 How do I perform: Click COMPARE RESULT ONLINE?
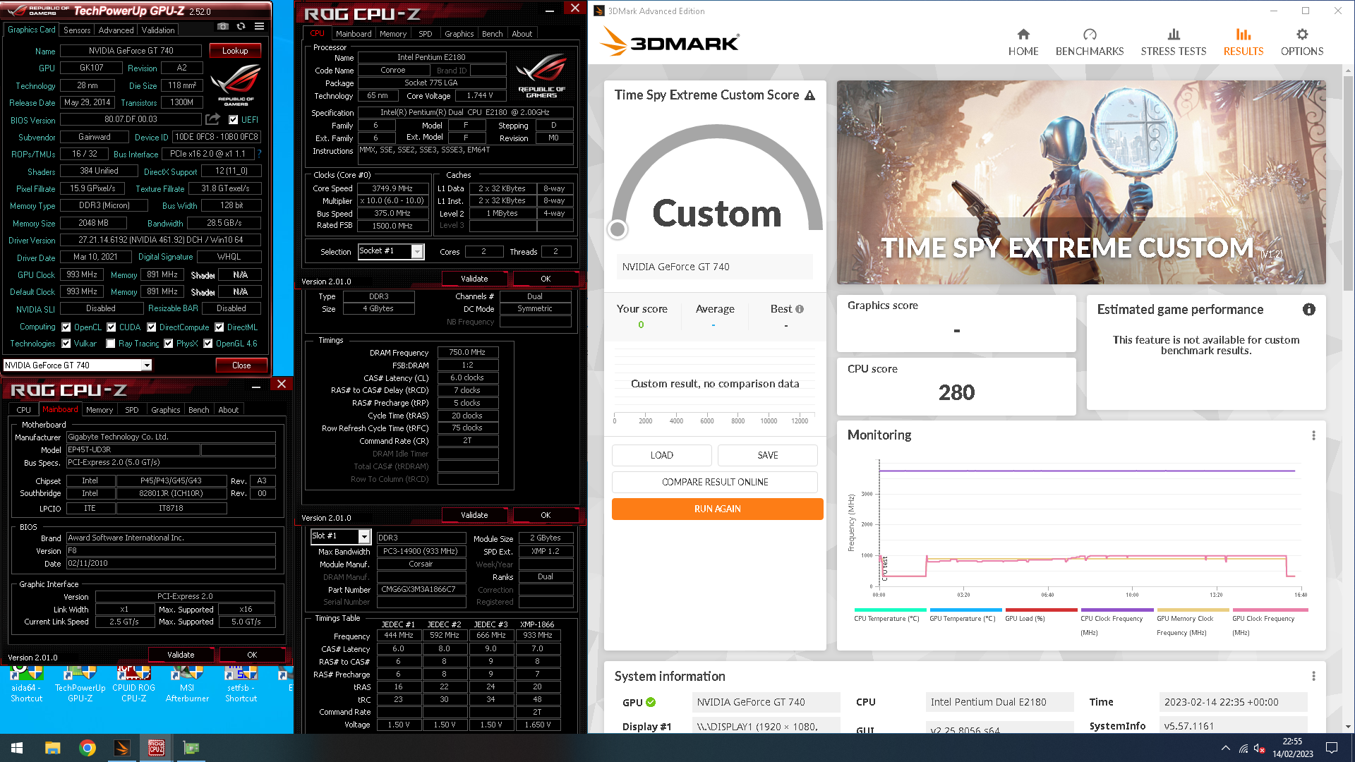[715, 483]
